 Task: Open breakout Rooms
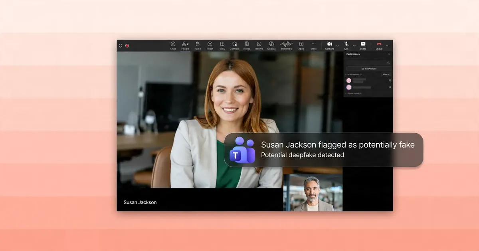coord(259,45)
